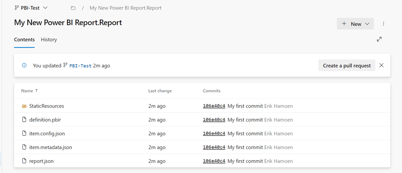Click the info icon in the update banner
The width and height of the screenshot is (402, 173).
(24, 65)
